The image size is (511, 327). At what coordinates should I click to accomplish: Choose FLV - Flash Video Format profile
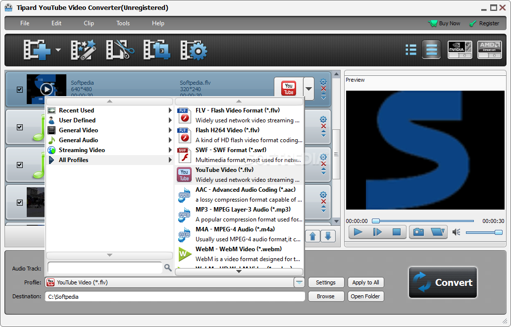tap(240, 115)
